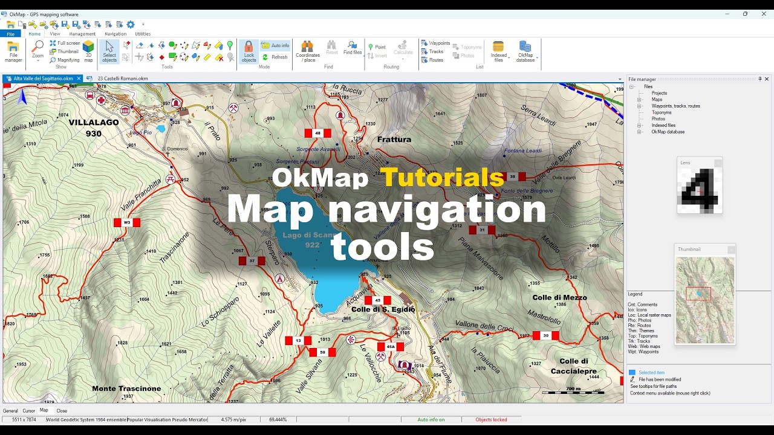Open the Tracks list
Viewport: 774px width, 435px height.
tap(432, 51)
